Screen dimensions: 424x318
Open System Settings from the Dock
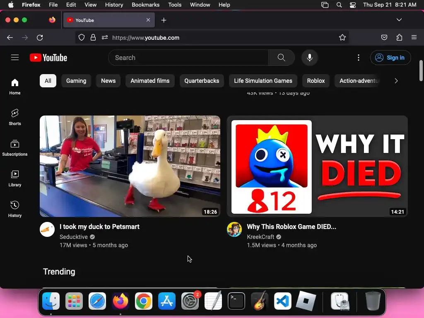pos(190,301)
